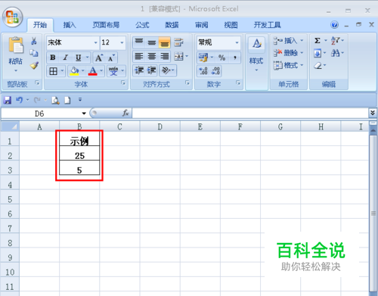
Task: Switch to the 开发工具 tab
Action: pos(267,25)
